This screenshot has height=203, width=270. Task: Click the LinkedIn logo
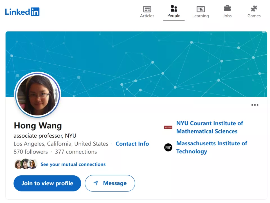click(x=22, y=12)
